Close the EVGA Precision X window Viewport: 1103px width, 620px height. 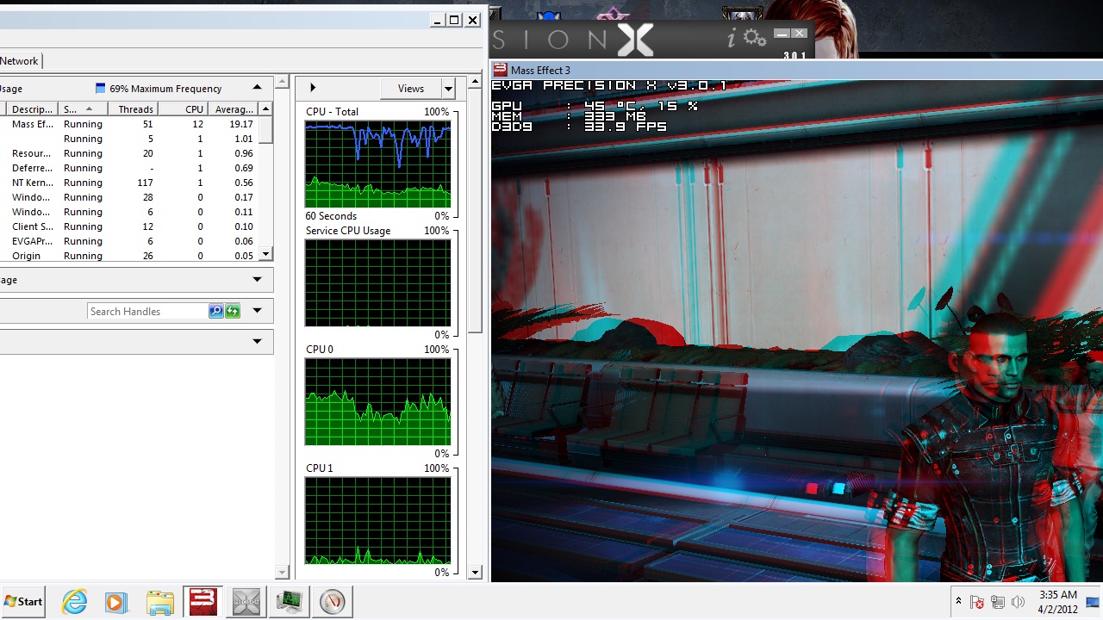(x=800, y=34)
